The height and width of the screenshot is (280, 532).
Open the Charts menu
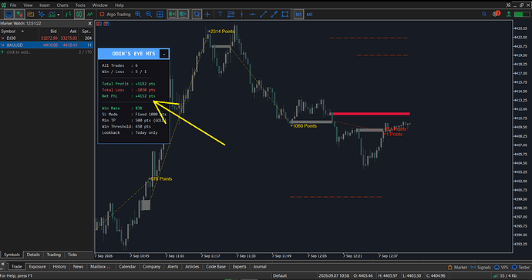pyautogui.click(x=62, y=5)
